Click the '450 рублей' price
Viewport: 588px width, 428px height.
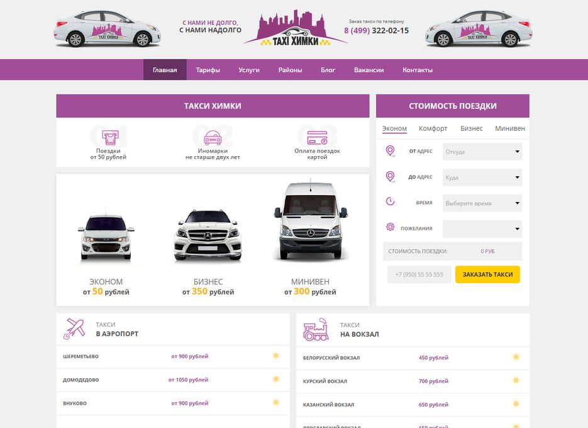pos(433,358)
